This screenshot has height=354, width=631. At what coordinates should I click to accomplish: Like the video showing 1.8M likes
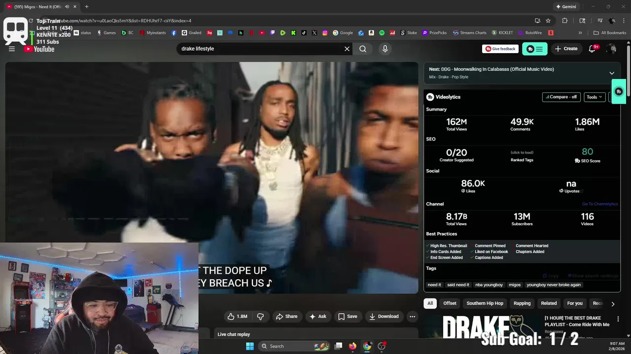[x=237, y=317]
